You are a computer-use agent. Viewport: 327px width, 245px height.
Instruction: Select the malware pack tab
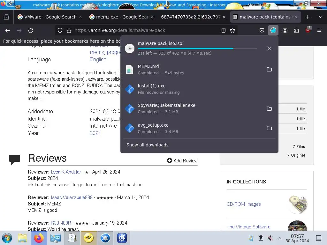click(x=265, y=17)
